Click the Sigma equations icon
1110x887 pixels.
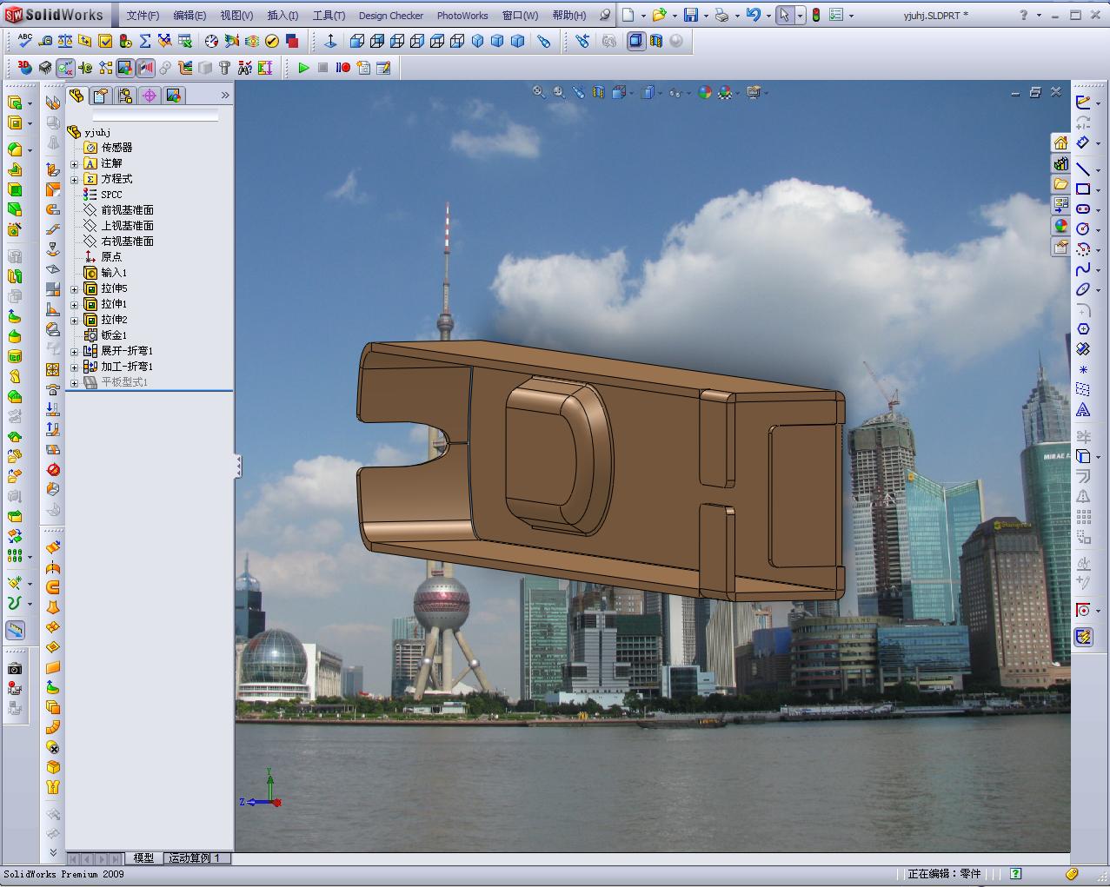145,41
